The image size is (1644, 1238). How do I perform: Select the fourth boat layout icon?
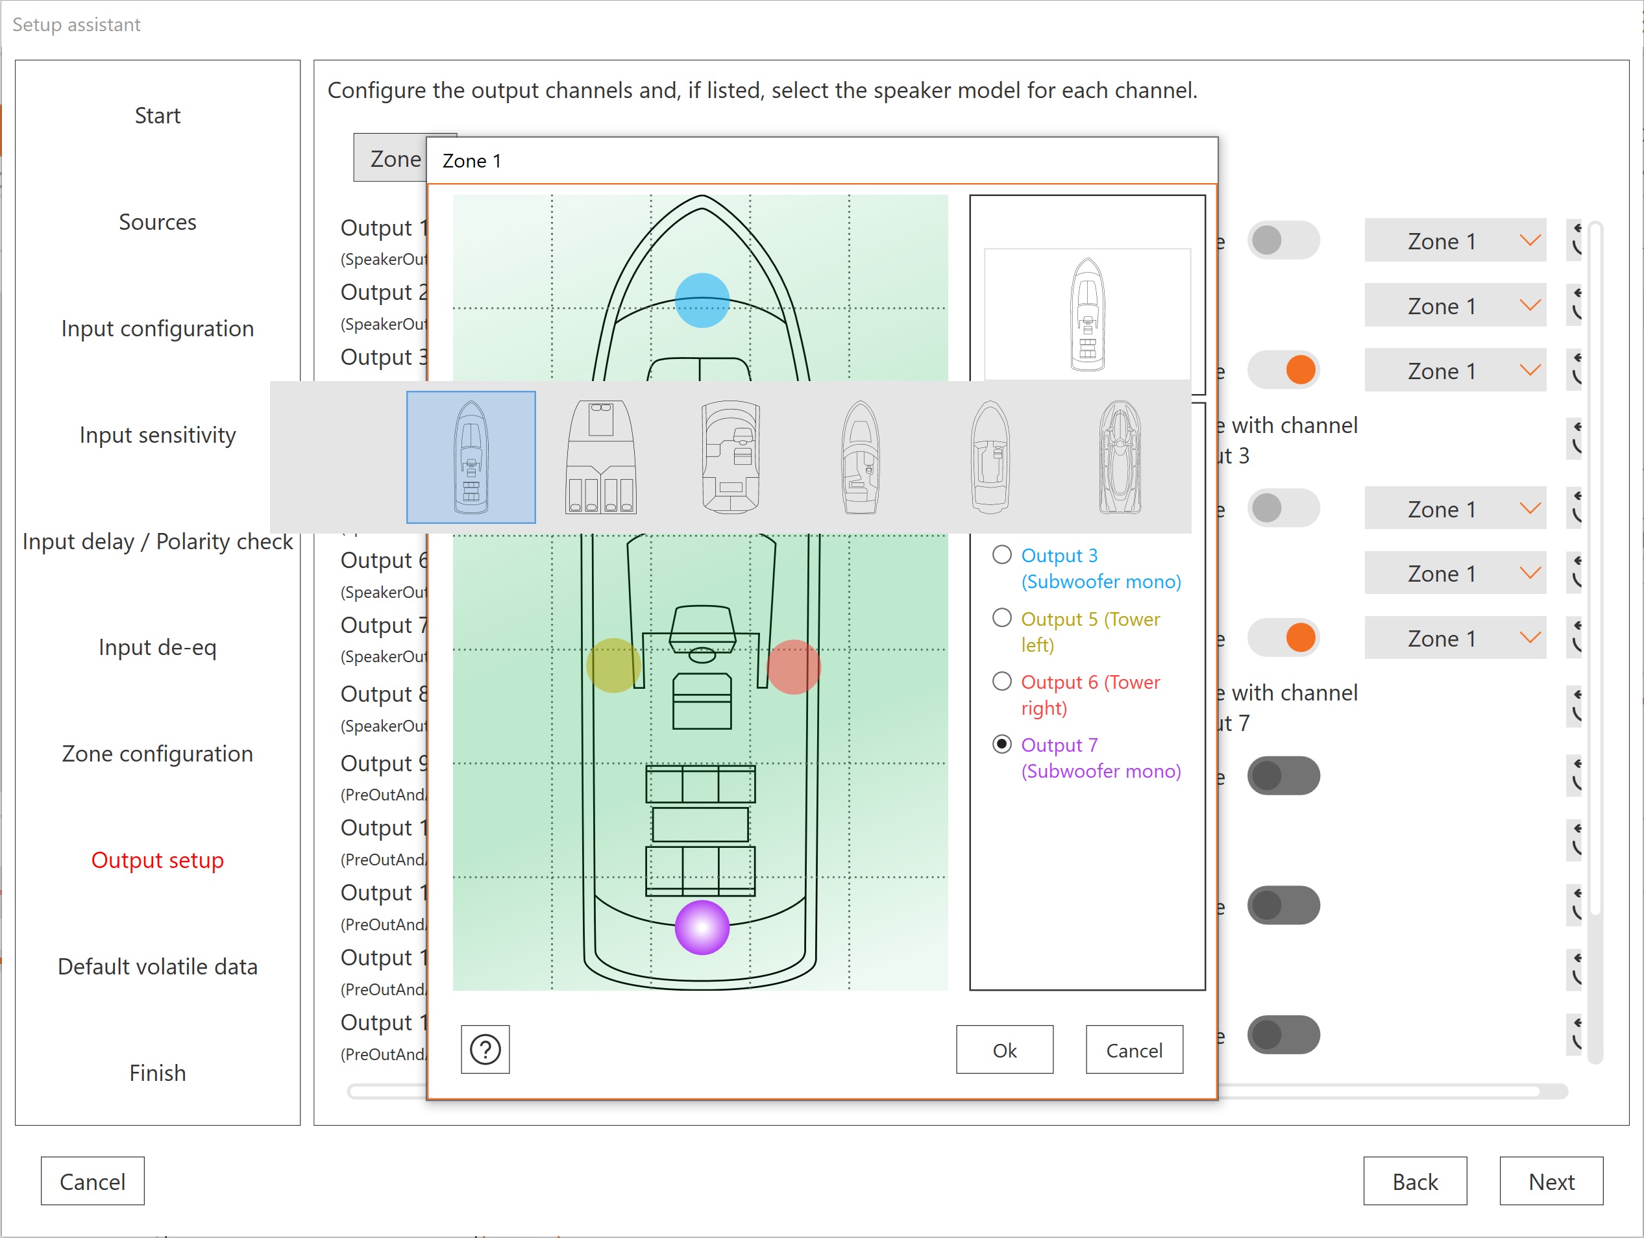pyautogui.click(x=860, y=456)
